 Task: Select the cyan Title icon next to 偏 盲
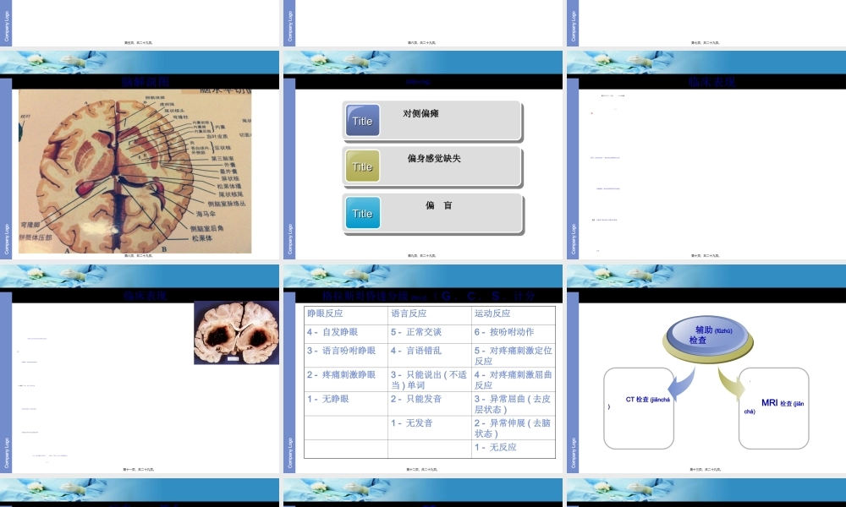[x=362, y=214]
